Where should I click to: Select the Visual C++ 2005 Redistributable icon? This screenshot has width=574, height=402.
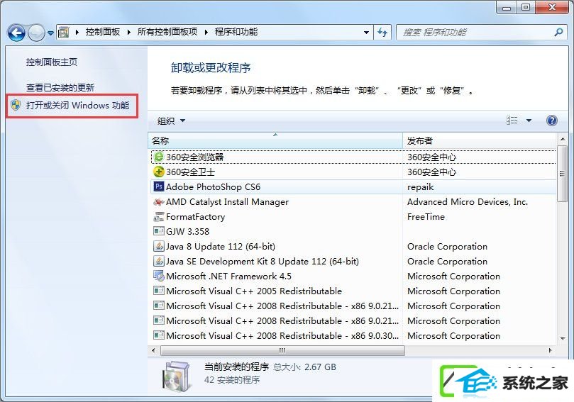(159, 291)
